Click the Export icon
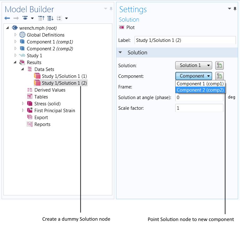The image size is (240, 241). (30, 117)
